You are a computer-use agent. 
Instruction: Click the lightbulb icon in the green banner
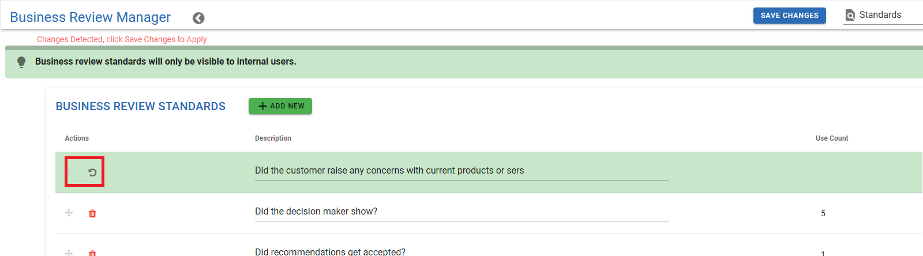[21, 62]
